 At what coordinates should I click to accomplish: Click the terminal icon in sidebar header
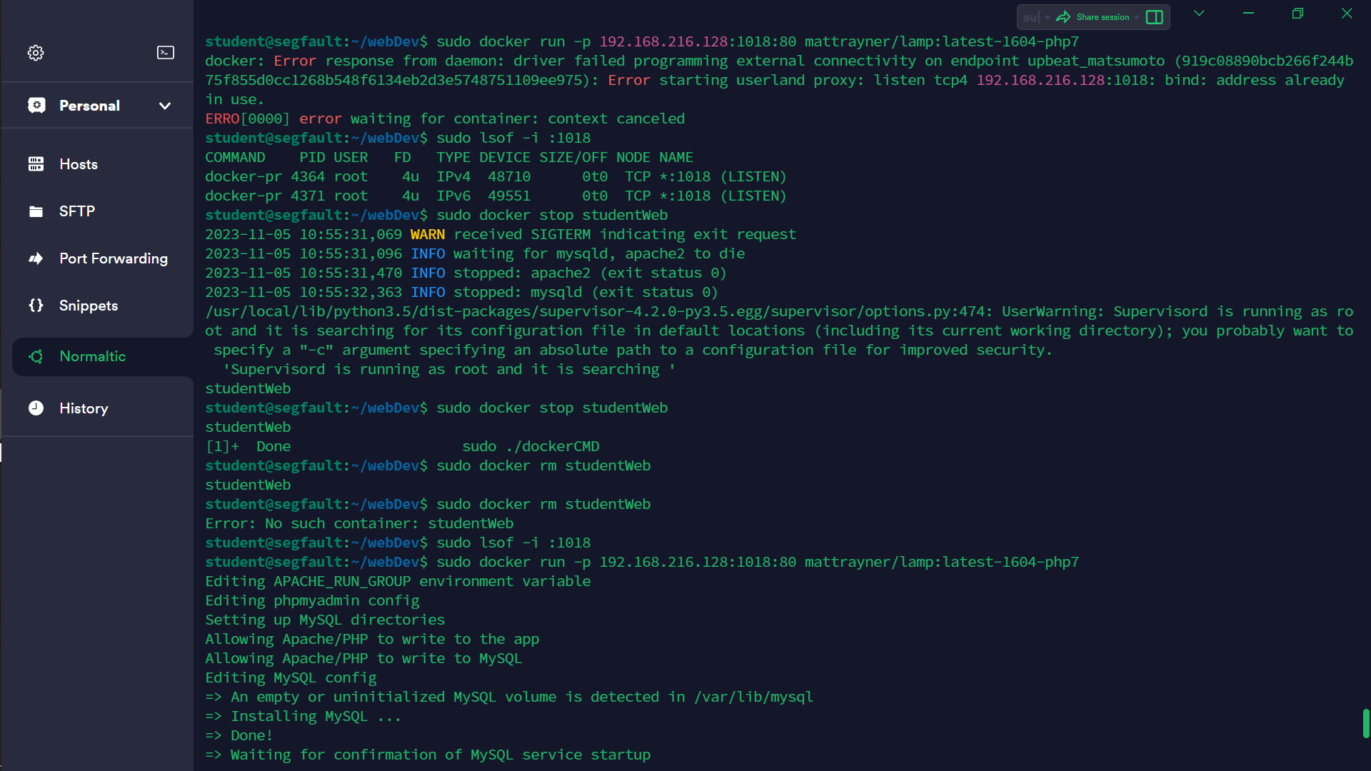pyautogui.click(x=166, y=53)
